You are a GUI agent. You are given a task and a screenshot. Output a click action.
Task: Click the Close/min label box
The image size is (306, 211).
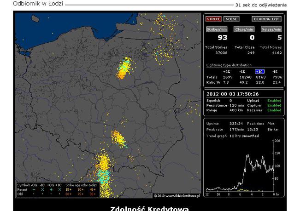click(244, 29)
